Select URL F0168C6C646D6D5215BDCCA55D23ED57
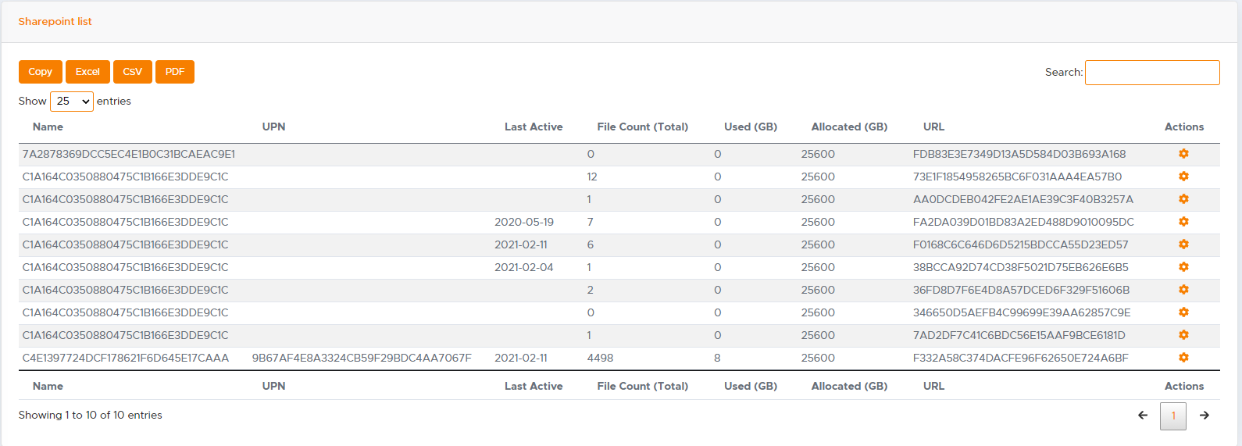The image size is (1242, 446). [x=1021, y=244]
